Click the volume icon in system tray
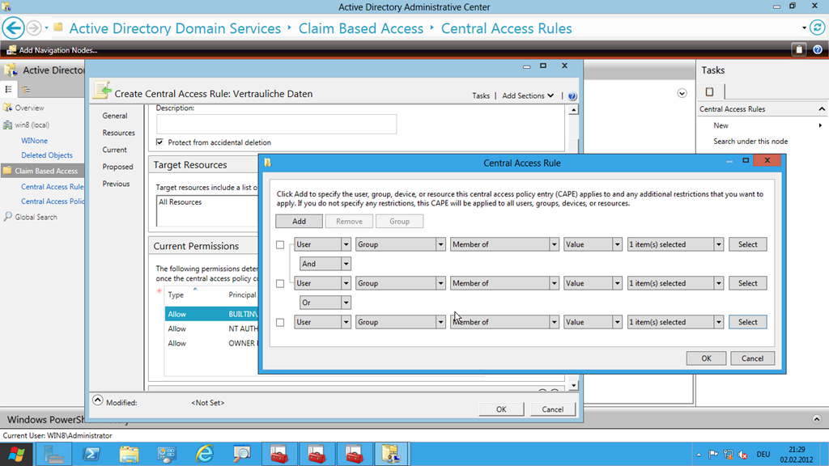 tap(743, 455)
